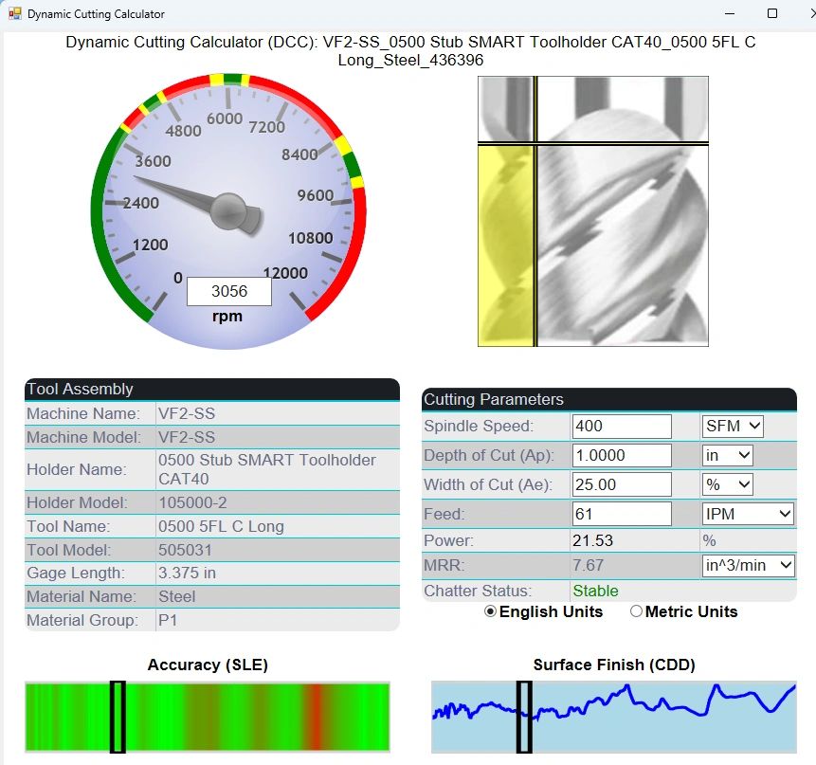Viewport: 816px width, 765px height.
Task: Click the black marker on Surface Finish chart
Action: 524,717
